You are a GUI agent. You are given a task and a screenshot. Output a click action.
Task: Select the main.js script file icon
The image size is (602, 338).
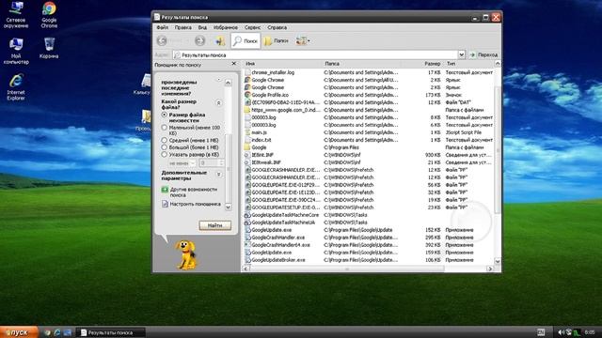(x=247, y=132)
